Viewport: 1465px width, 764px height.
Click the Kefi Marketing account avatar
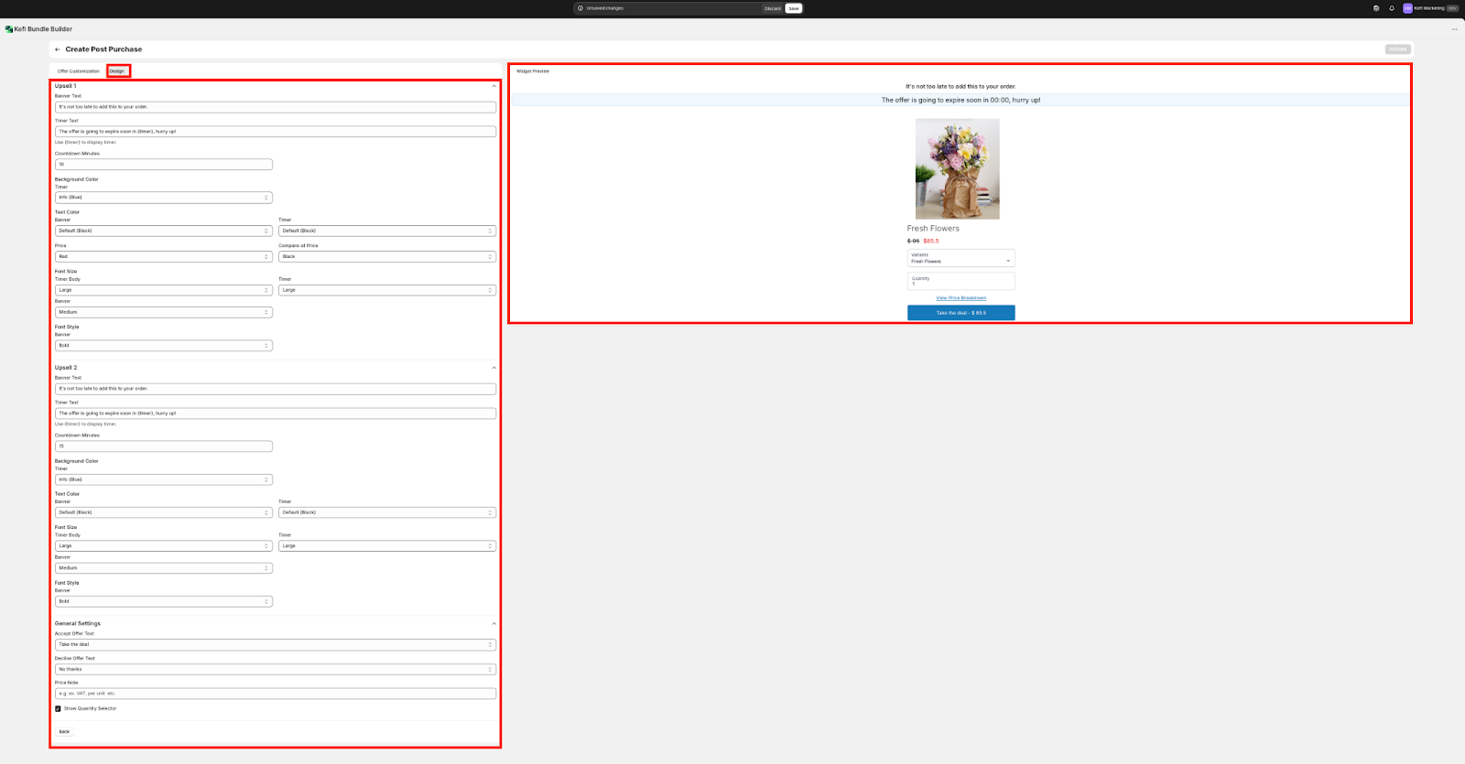click(x=1407, y=8)
